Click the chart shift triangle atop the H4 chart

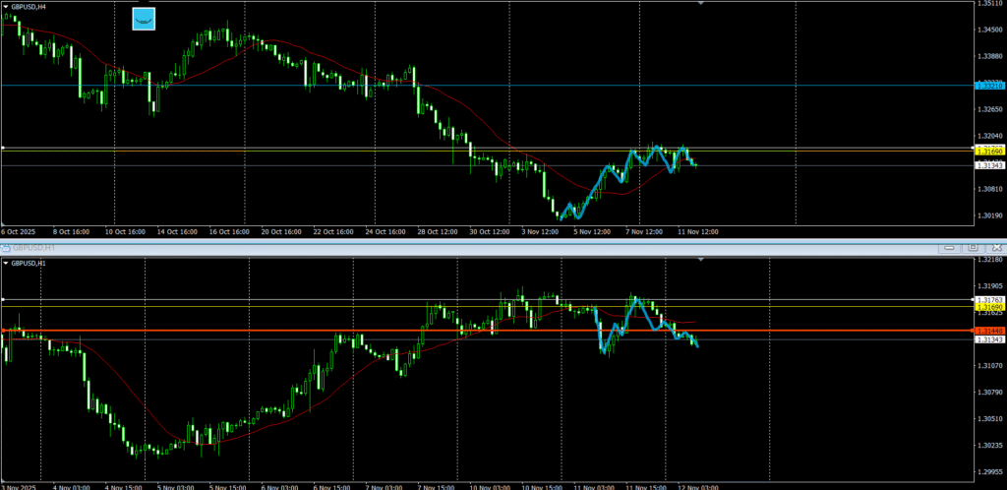coord(700,4)
